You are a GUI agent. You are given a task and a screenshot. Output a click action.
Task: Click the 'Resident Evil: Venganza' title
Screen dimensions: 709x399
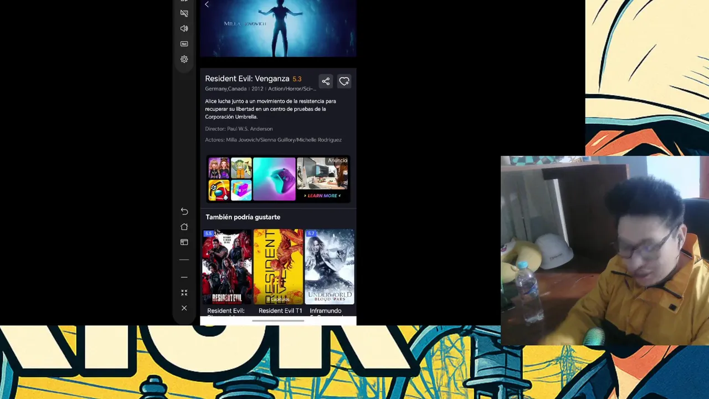click(247, 79)
